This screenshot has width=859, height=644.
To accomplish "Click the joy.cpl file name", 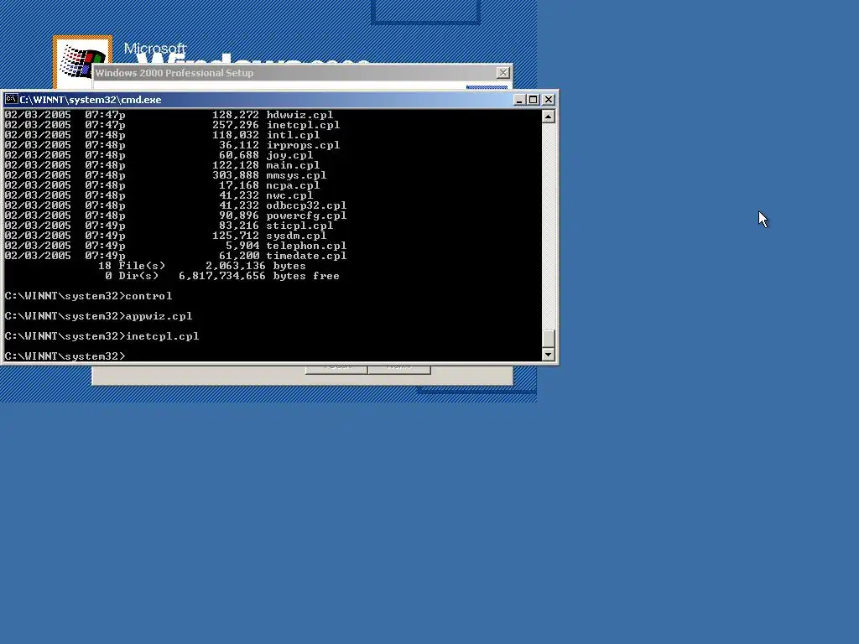I will tap(289, 155).
